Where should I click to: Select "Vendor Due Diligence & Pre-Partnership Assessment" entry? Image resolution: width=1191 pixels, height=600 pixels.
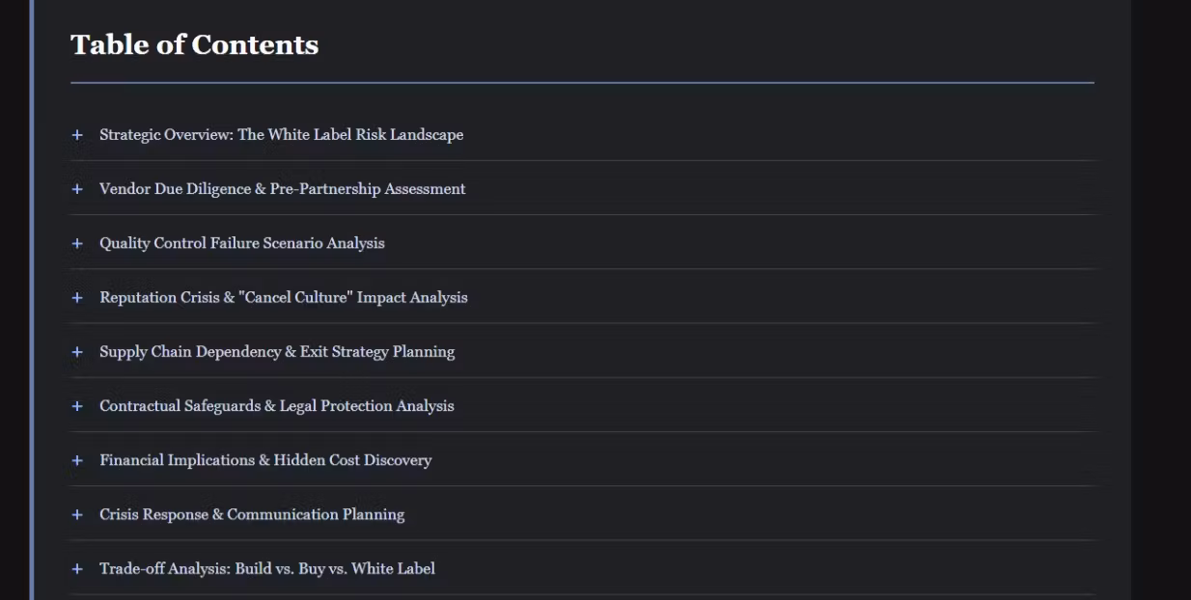282,189
